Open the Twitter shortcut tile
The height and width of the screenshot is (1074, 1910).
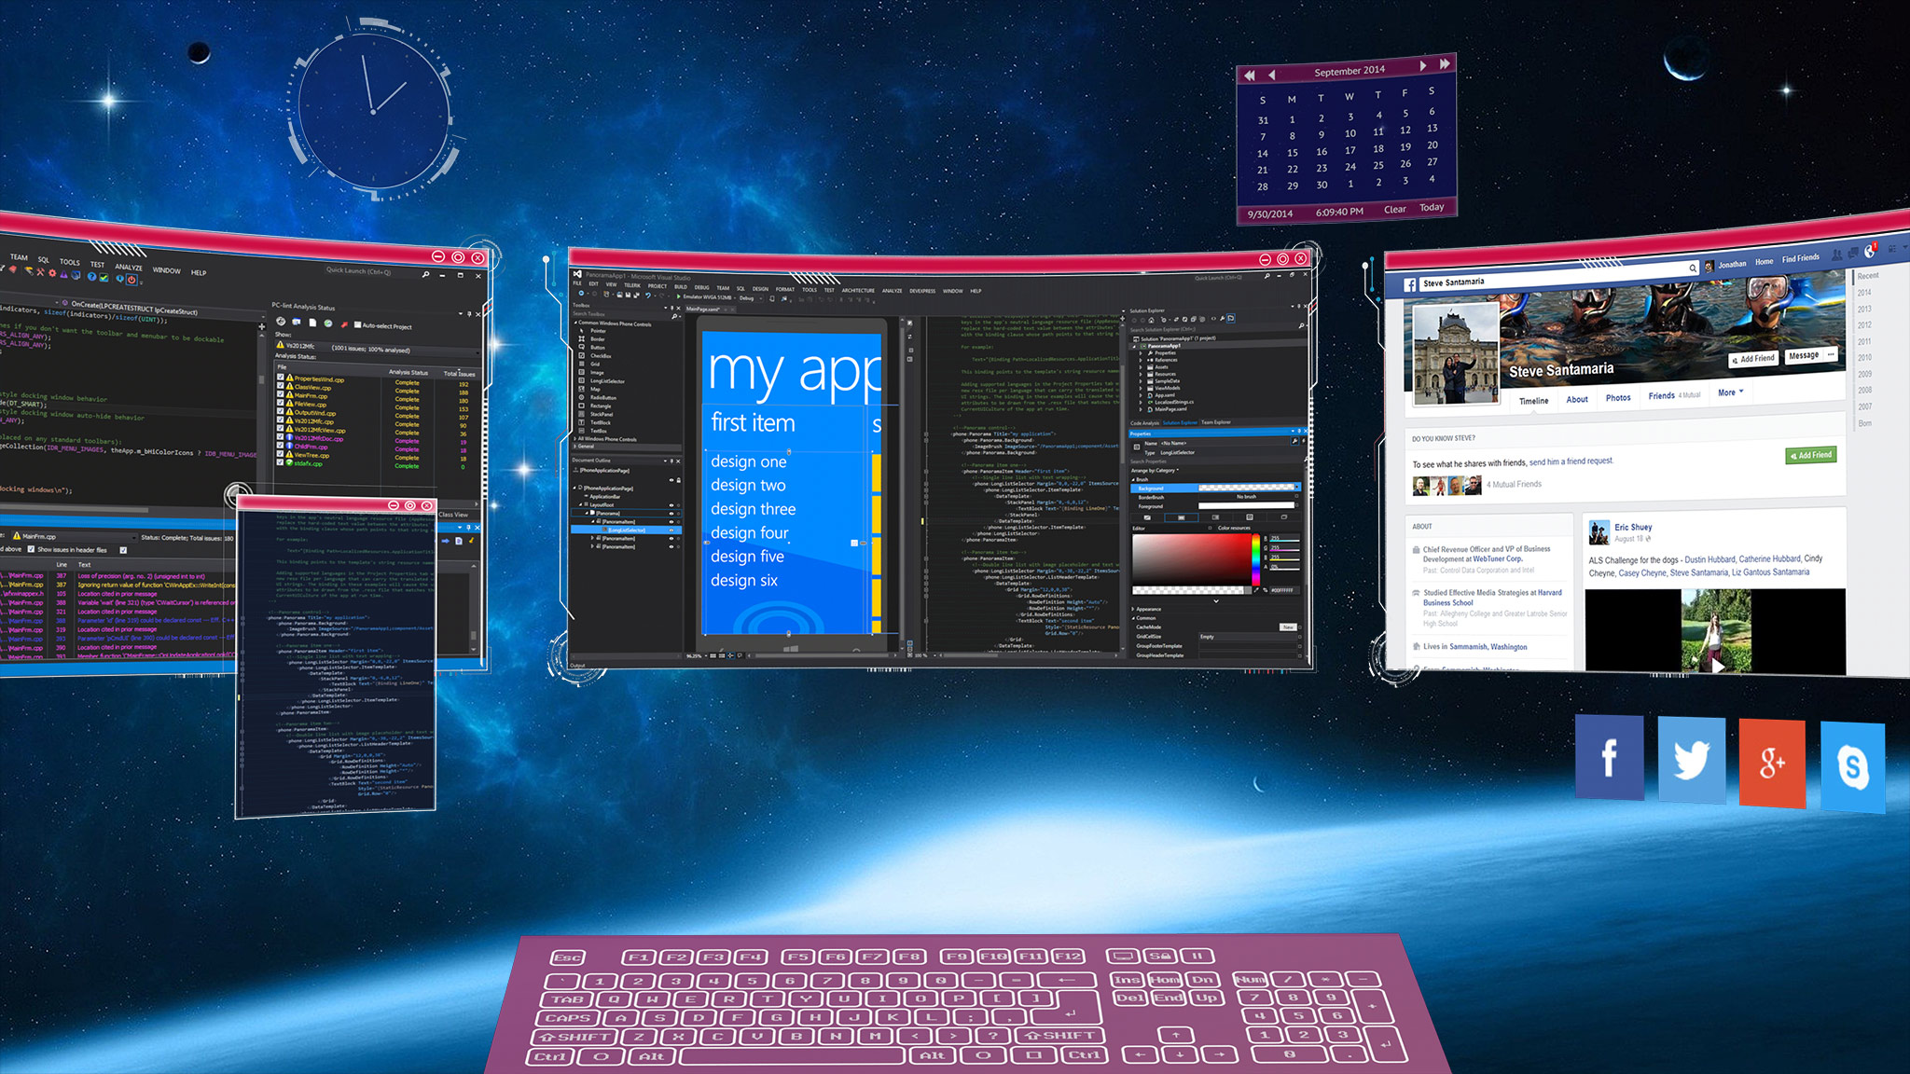pos(1692,759)
